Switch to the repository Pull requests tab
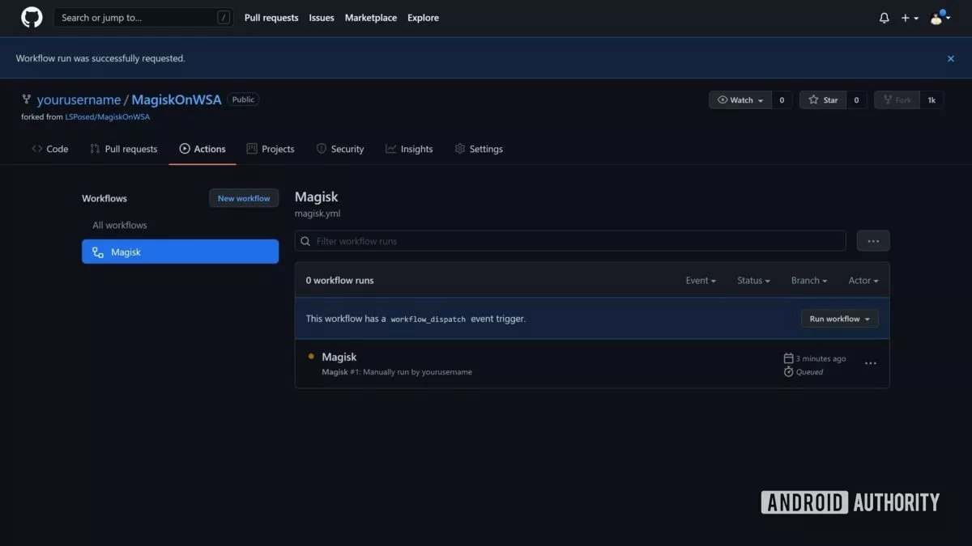This screenshot has height=546, width=972. (123, 149)
